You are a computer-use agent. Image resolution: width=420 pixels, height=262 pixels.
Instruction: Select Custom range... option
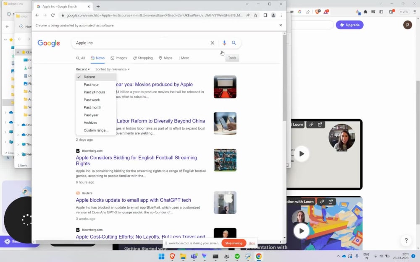pos(96,130)
